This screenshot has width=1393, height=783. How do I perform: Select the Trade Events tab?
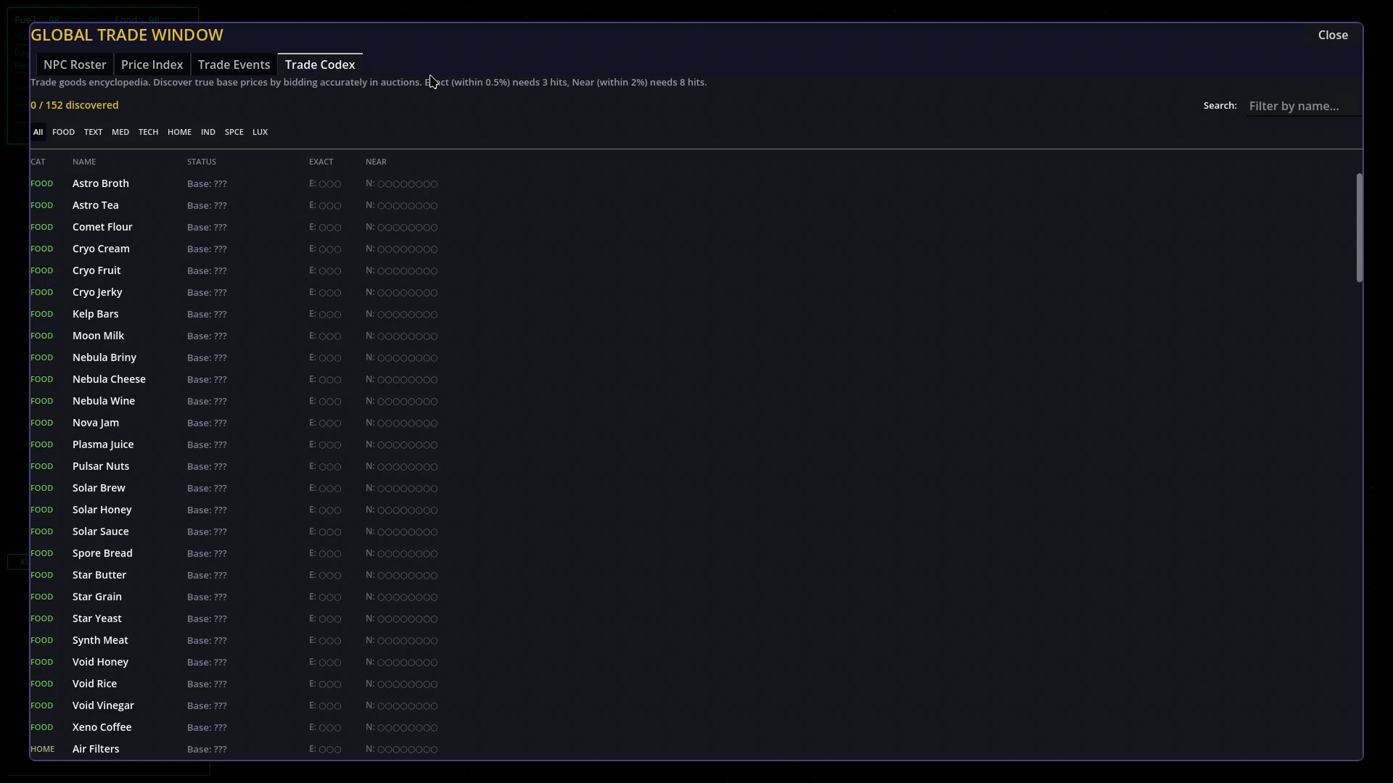(x=234, y=65)
